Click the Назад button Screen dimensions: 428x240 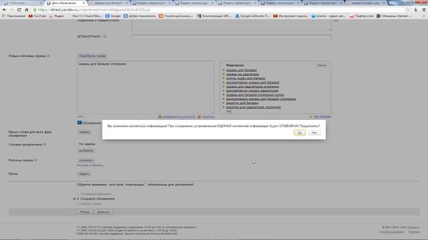coord(85,212)
